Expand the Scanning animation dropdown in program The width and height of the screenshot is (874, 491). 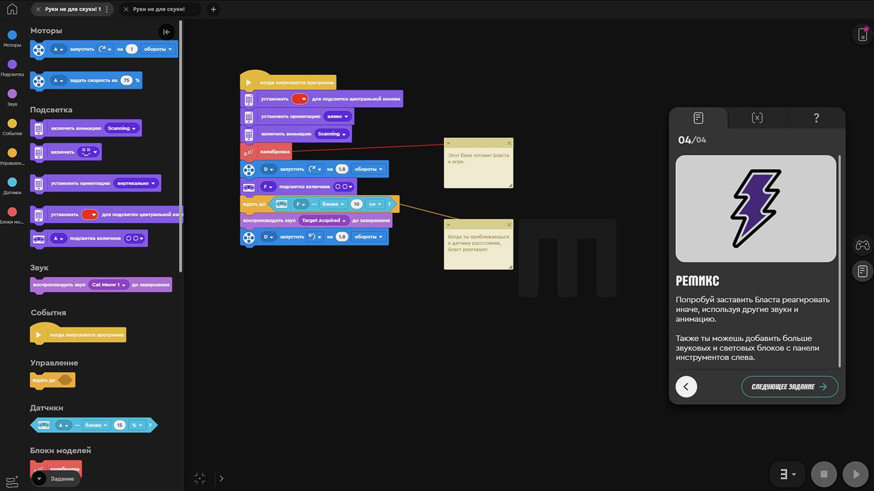pos(333,134)
